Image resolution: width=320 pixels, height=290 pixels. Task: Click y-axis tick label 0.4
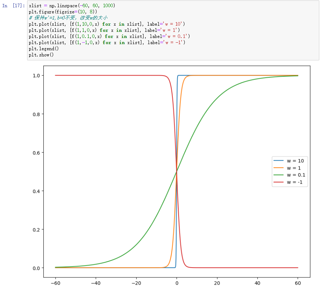coord(36,191)
